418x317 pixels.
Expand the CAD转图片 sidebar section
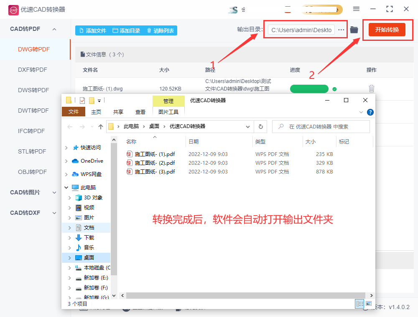point(54,193)
